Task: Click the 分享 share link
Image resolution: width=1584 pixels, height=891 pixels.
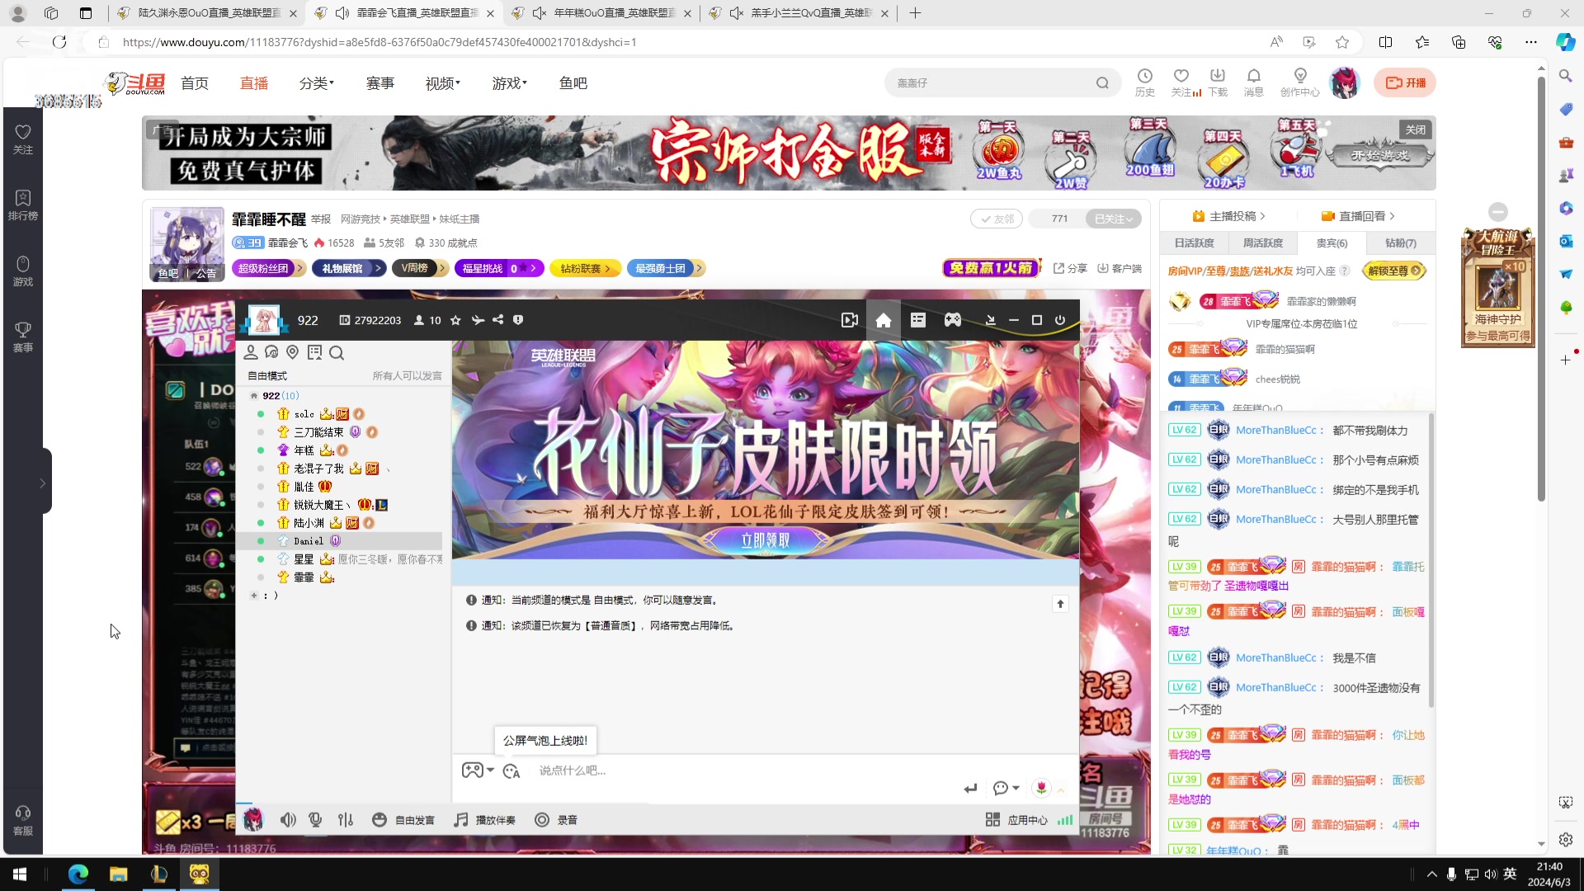Action: tap(1070, 268)
